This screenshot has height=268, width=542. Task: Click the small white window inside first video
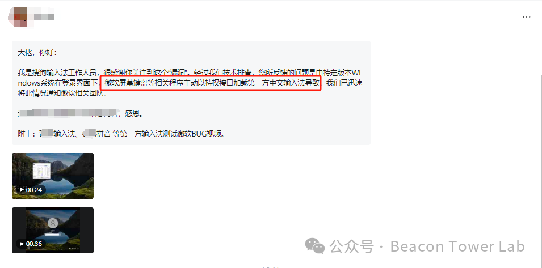(42, 171)
